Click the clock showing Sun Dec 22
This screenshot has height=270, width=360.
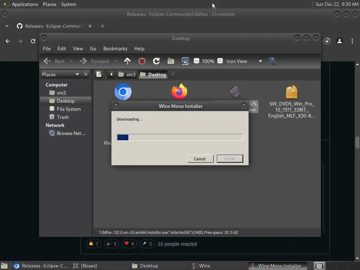pos(336,4)
